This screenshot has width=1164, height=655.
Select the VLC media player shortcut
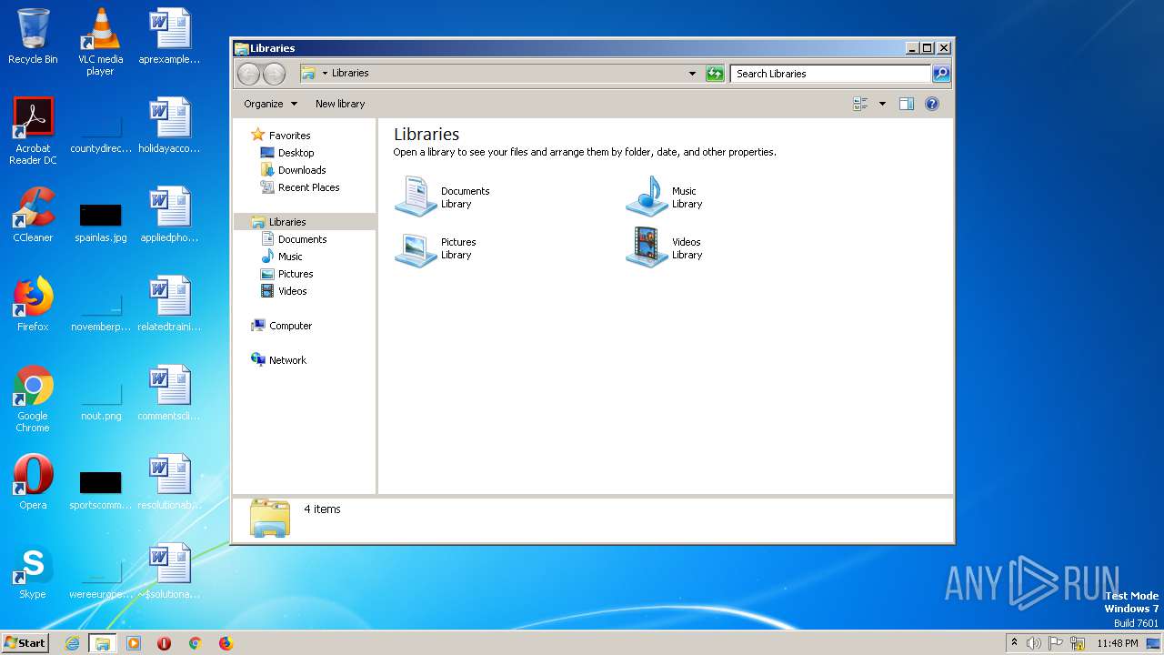[x=100, y=42]
